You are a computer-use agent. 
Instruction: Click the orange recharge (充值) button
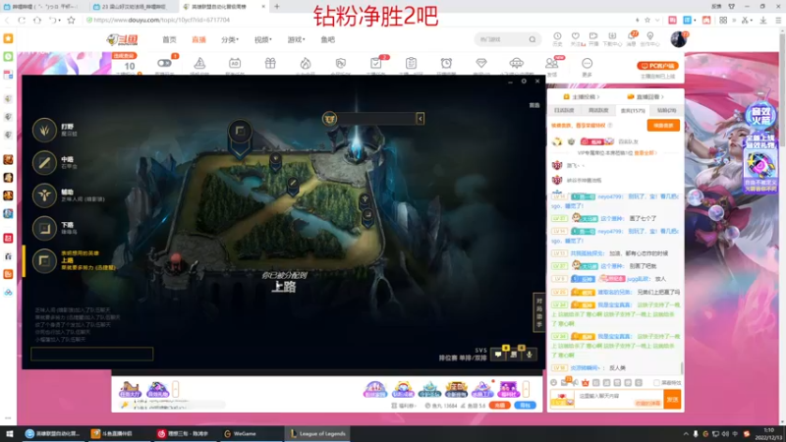(x=499, y=406)
